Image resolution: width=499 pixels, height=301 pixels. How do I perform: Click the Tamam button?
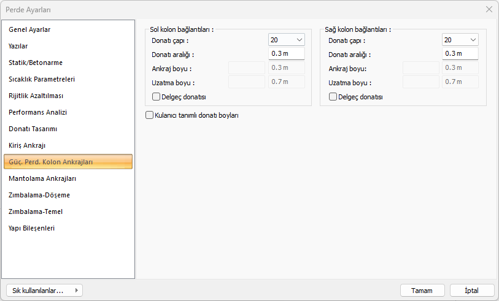pos(422,291)
